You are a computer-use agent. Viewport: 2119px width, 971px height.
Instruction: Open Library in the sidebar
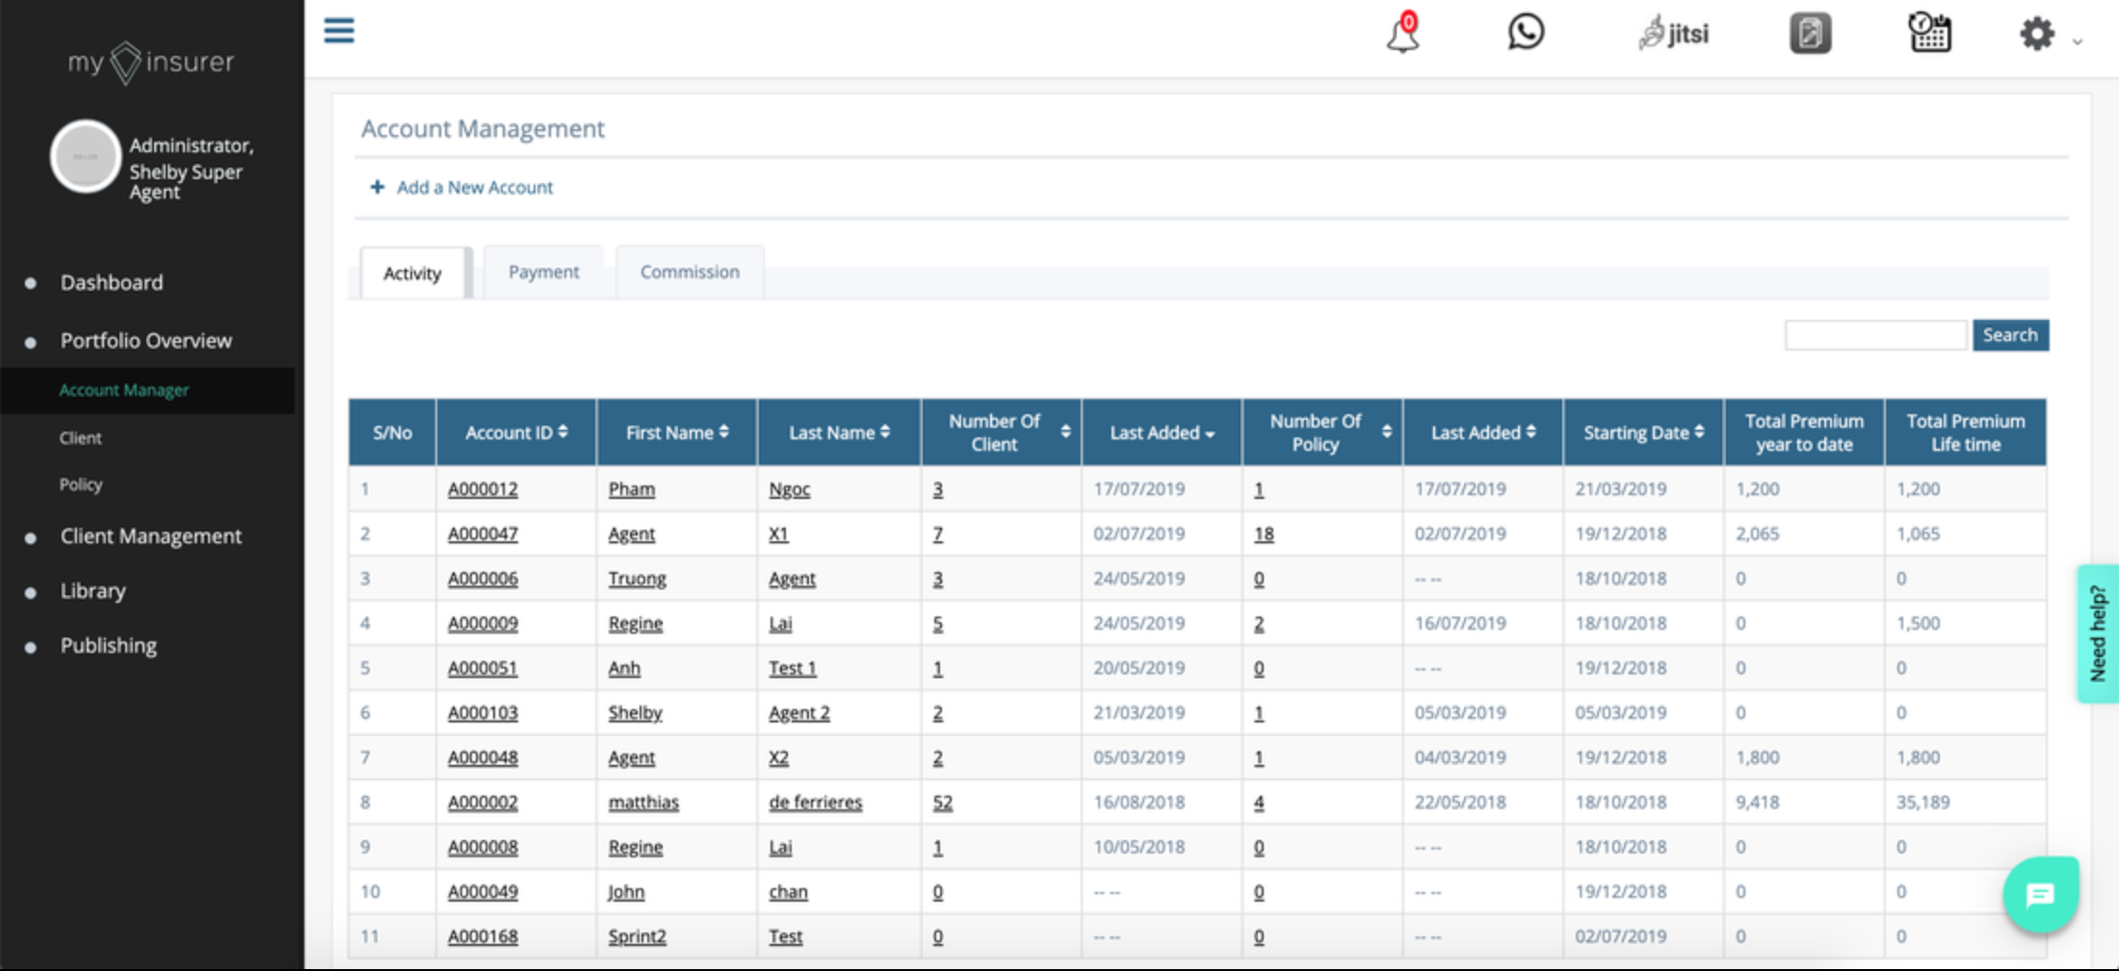coord(93,590)
